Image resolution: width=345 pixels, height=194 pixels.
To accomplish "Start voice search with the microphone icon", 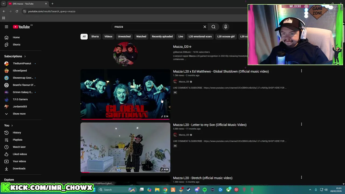I will pos(226,27).
